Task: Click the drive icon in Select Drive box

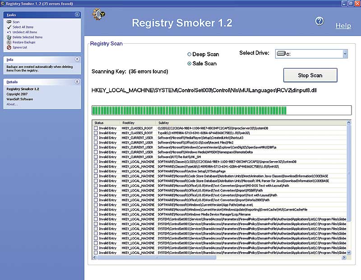Action: (281, 54)
